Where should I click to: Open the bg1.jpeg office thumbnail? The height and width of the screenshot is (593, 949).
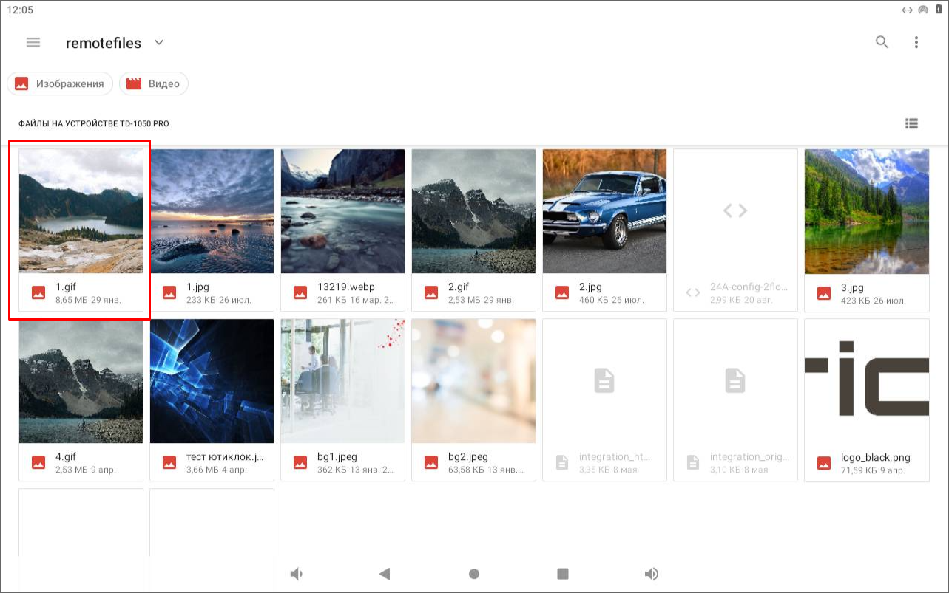point(343,381)
